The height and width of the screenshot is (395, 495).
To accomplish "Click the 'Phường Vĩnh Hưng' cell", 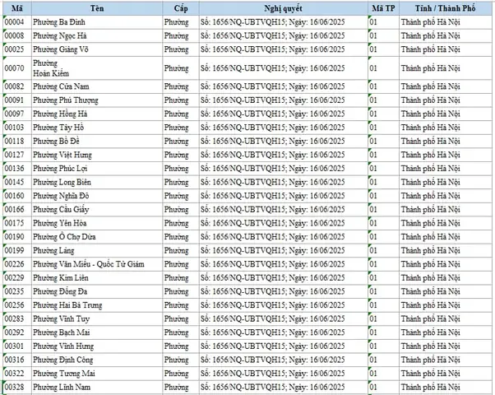I will pyautogui.click(x=97, y=346).
